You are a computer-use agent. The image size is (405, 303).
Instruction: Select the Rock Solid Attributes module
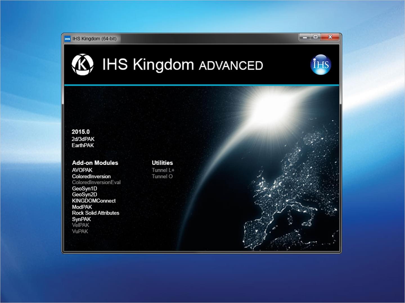coord(96,213)
